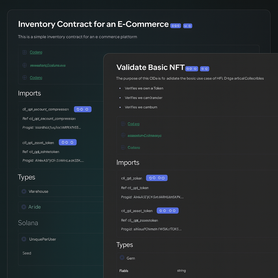Click globe icon next to reseestencCosluns.evs
This screenshot has width=278, height=278.
point(24,65)
